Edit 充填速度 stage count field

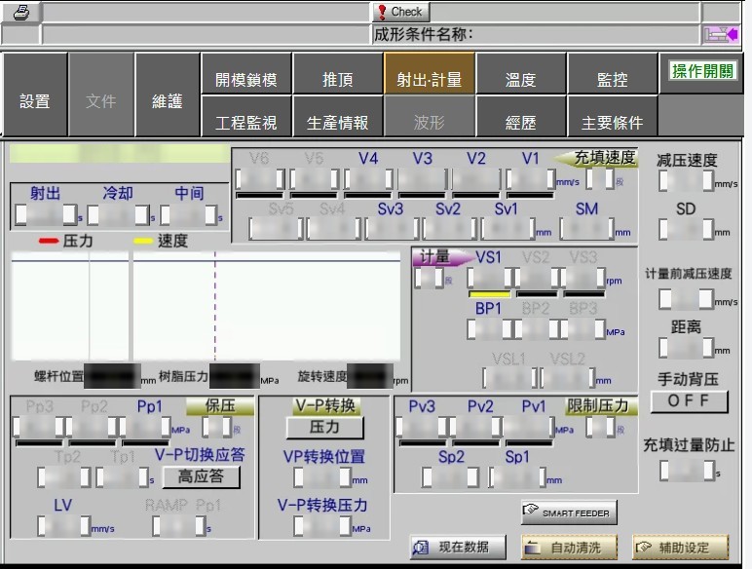pos(600,179)
